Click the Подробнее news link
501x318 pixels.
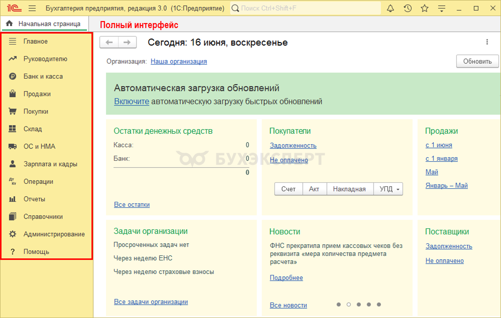point(286,277)
